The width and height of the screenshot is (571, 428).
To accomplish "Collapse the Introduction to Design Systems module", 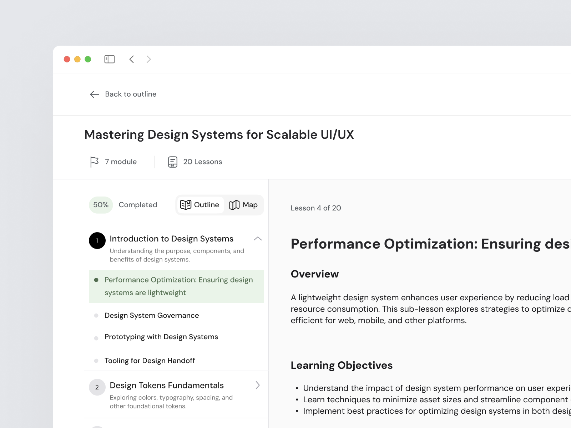I will coord(258,239).
